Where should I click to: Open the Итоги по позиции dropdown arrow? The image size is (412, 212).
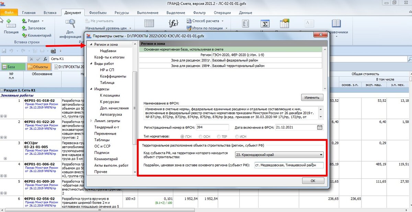tap(227, 28)
